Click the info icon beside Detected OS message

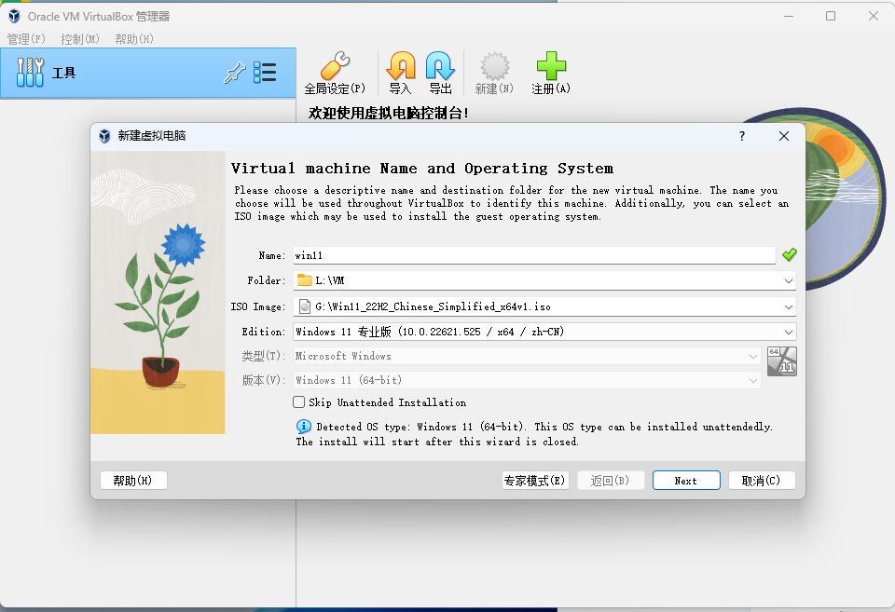click(304, 426)
